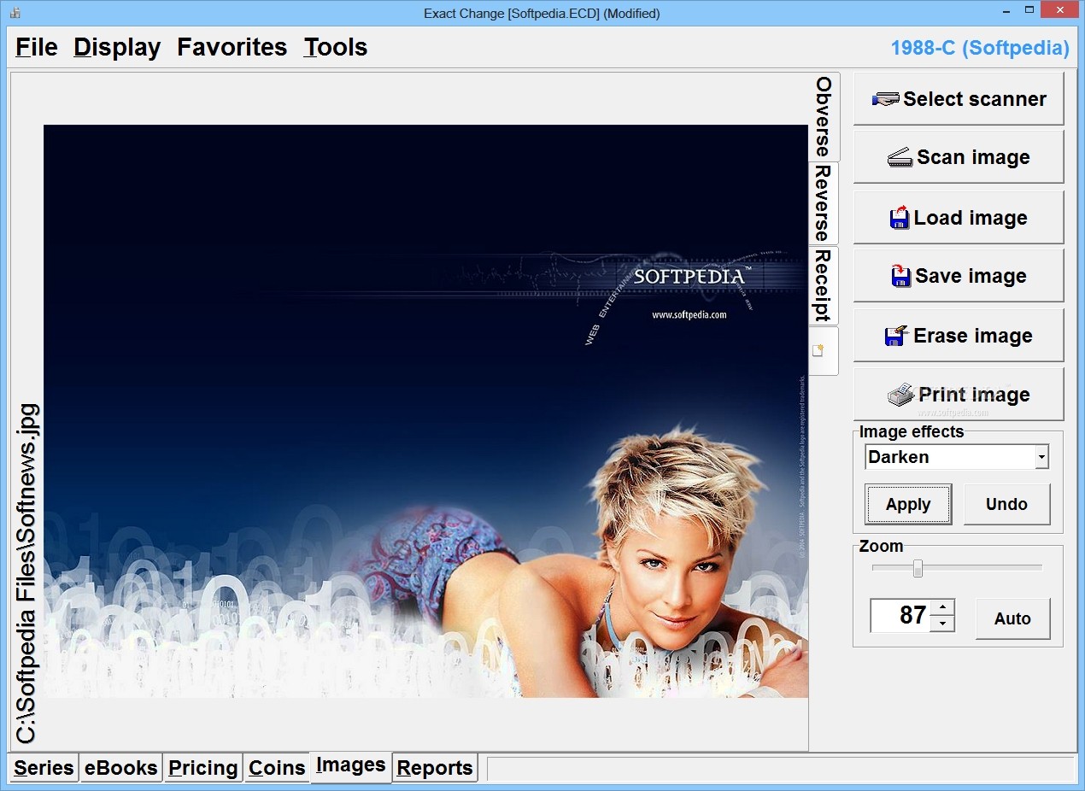Click the eraser disk icon on Erase image
1085x791 pixels.
point(894,336)
